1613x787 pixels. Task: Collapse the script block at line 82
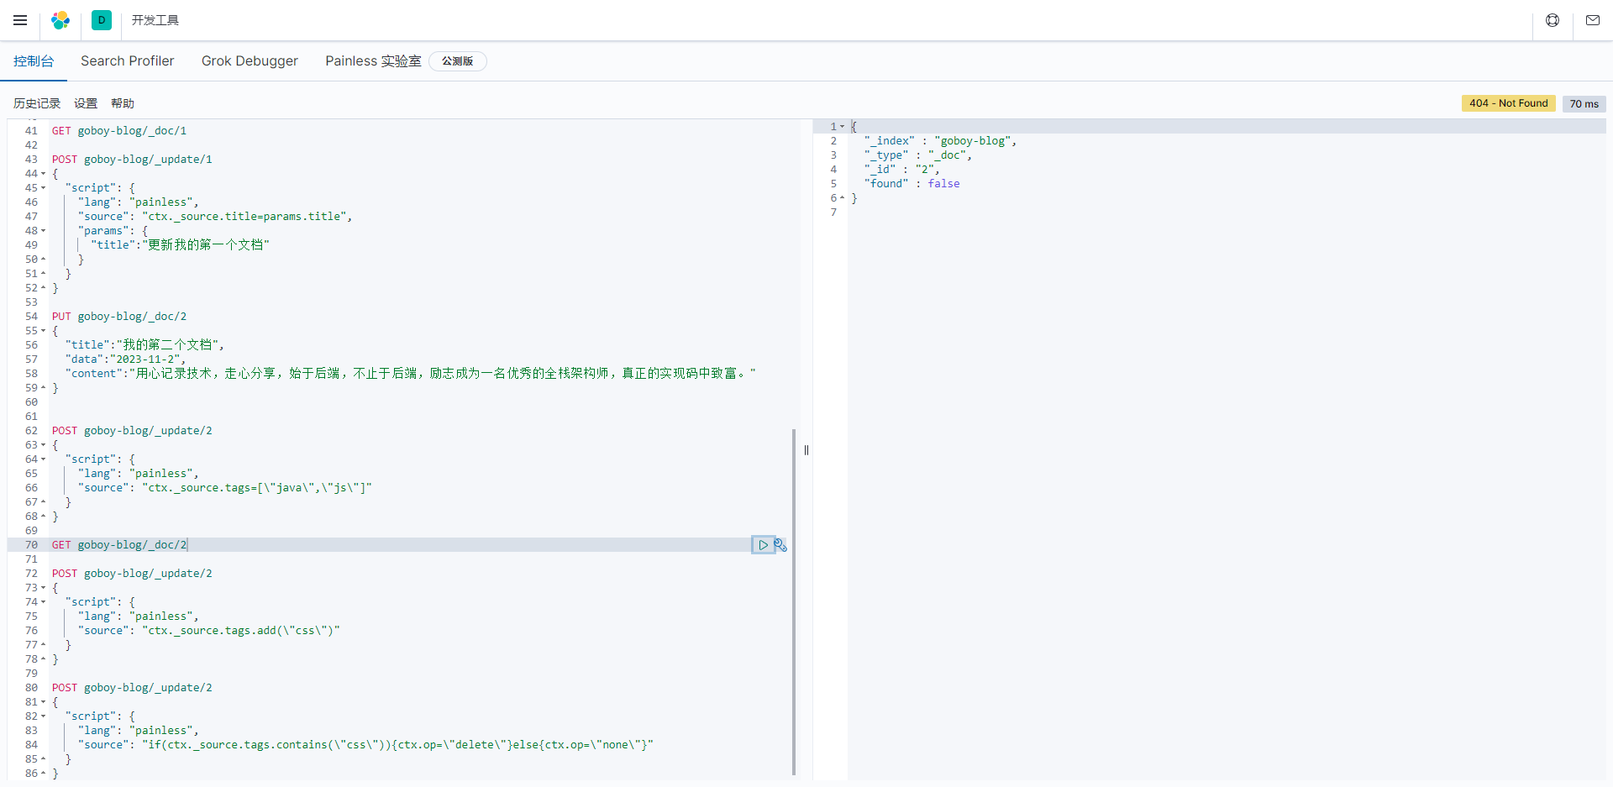(44, 716)
